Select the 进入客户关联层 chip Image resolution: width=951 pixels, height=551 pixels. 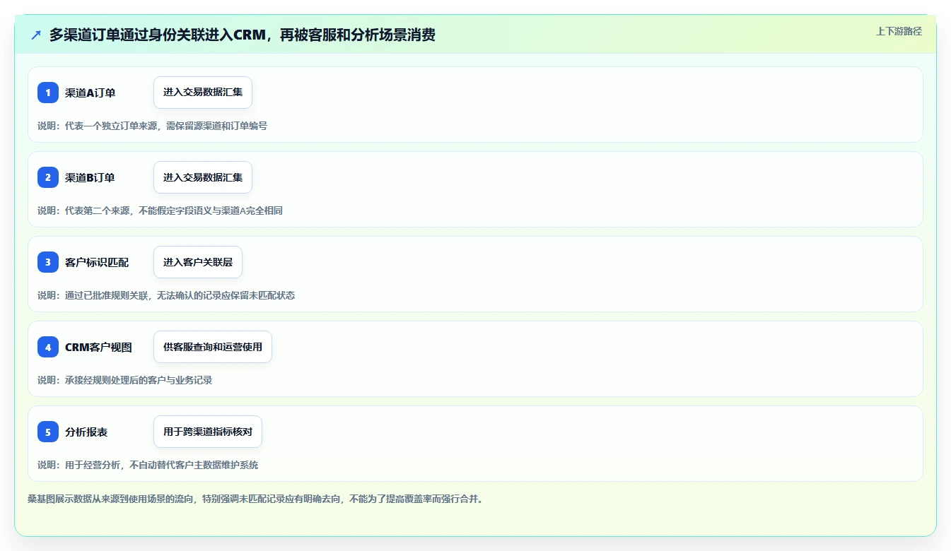click(x=198, y=262)
